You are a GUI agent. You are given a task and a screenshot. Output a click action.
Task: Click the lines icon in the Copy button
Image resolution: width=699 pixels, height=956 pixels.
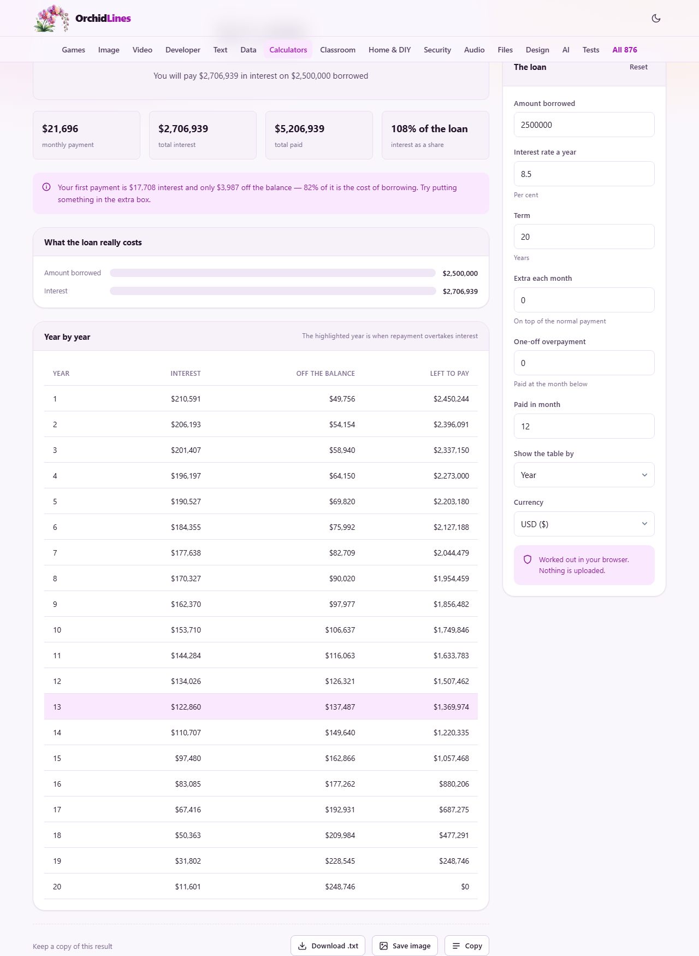tap(456, 946)
